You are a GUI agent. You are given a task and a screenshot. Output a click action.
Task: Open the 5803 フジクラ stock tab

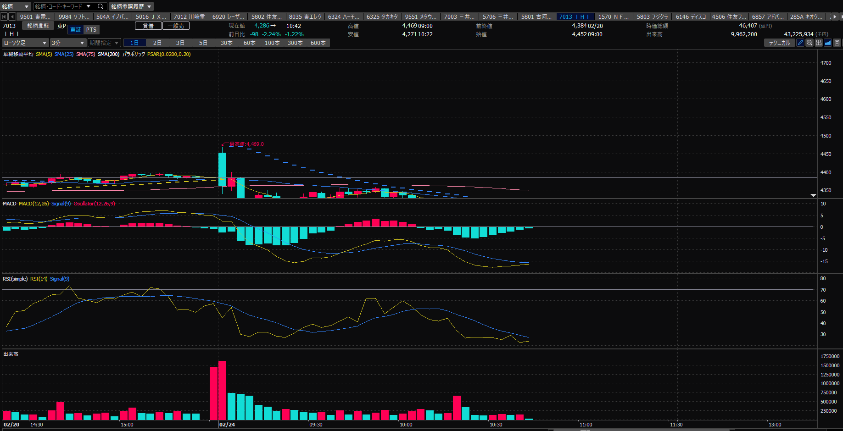[x=652, y=17]
